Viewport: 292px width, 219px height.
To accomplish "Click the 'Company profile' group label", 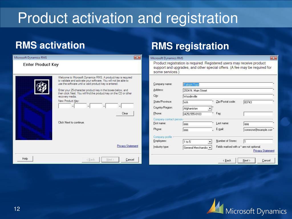I will pyautogui.click(x=163, y=137).
